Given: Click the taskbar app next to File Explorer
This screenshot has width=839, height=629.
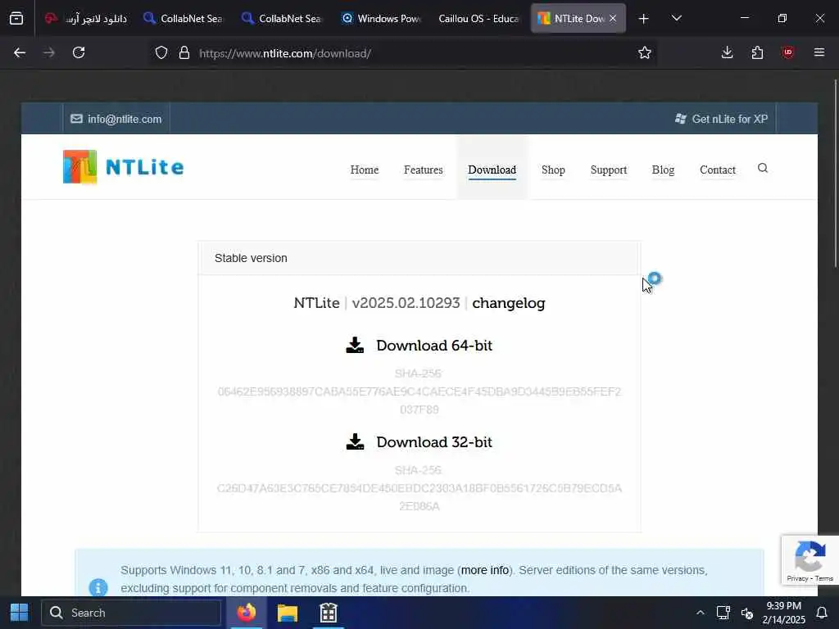Looking at the screenshot, I should point(329,613).
